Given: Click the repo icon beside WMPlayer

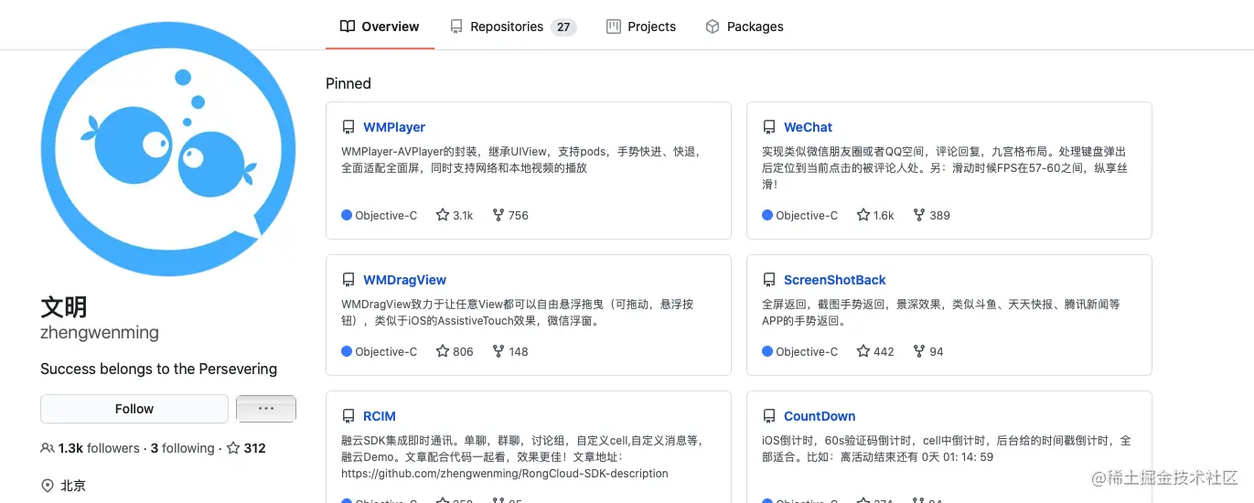Looking at the screenshot, I should tap(348, 127).
